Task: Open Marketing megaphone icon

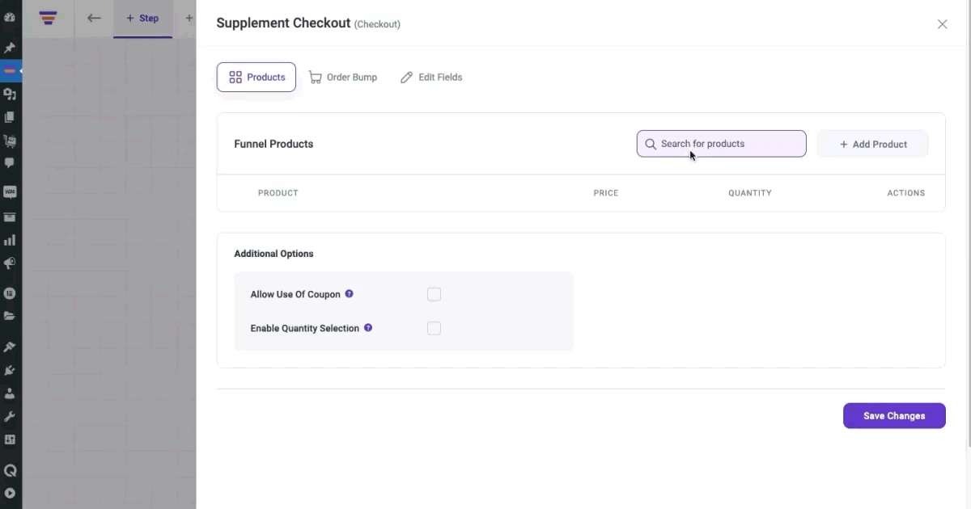Action: [10, 263]
